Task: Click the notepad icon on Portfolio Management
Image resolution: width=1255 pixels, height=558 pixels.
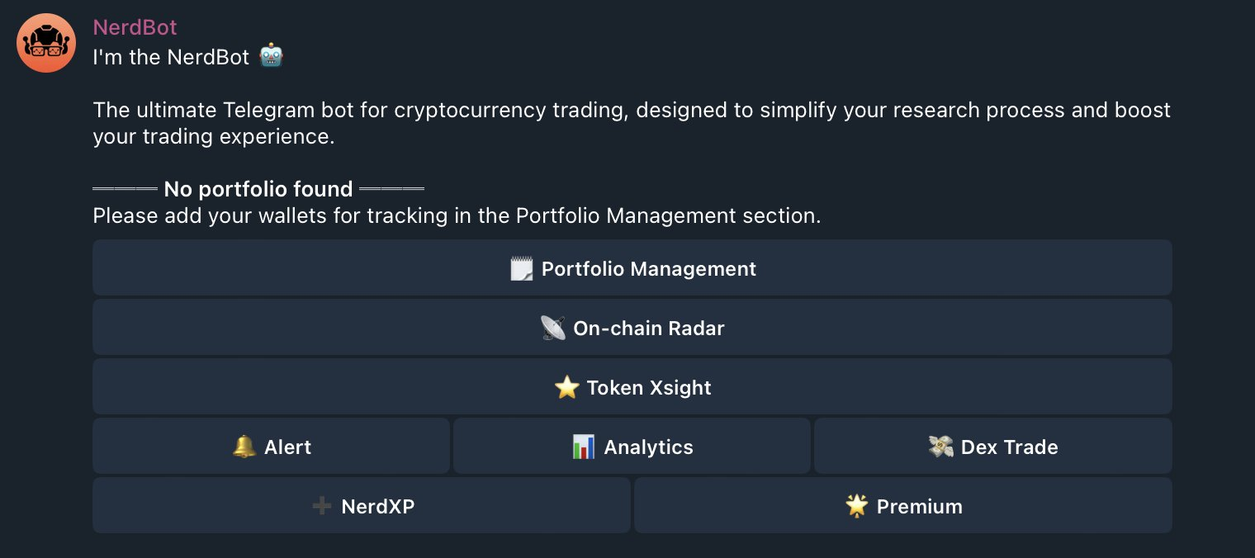Action: pos(522,269)
